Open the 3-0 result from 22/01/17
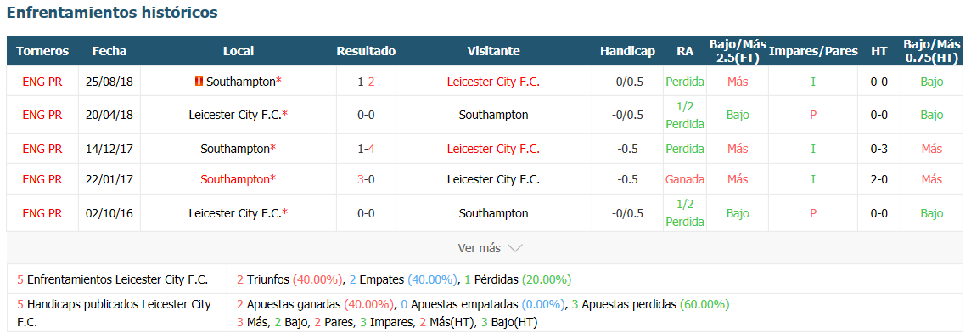This screenshot has height=333, width=971. [366, 179]
